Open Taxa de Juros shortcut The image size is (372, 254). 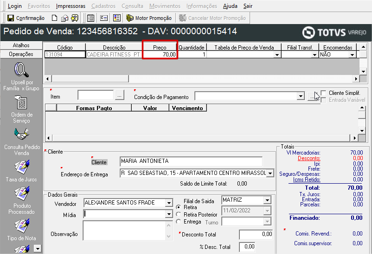[21, 171]
